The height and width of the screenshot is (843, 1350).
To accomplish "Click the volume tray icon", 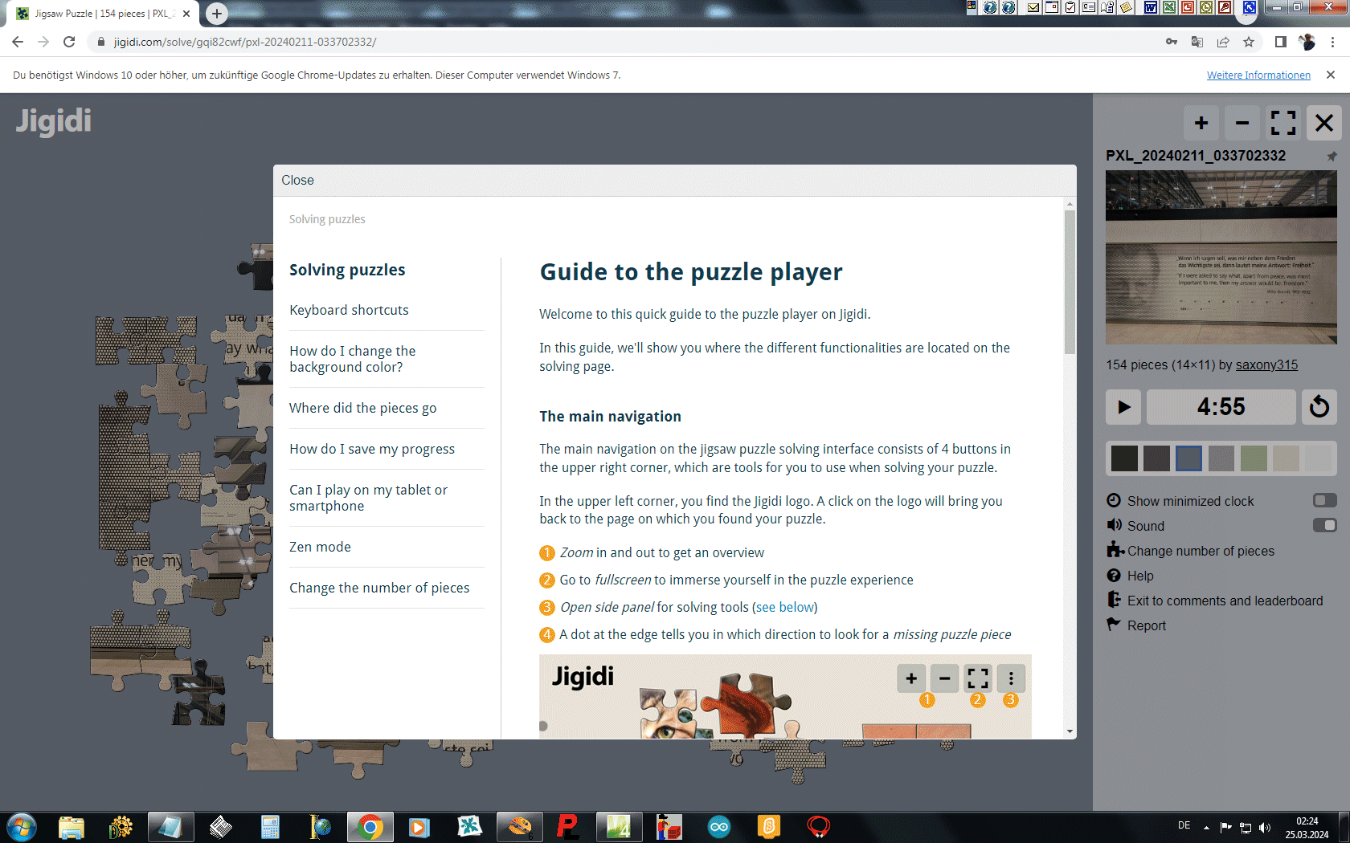I will click(1265, 827).
